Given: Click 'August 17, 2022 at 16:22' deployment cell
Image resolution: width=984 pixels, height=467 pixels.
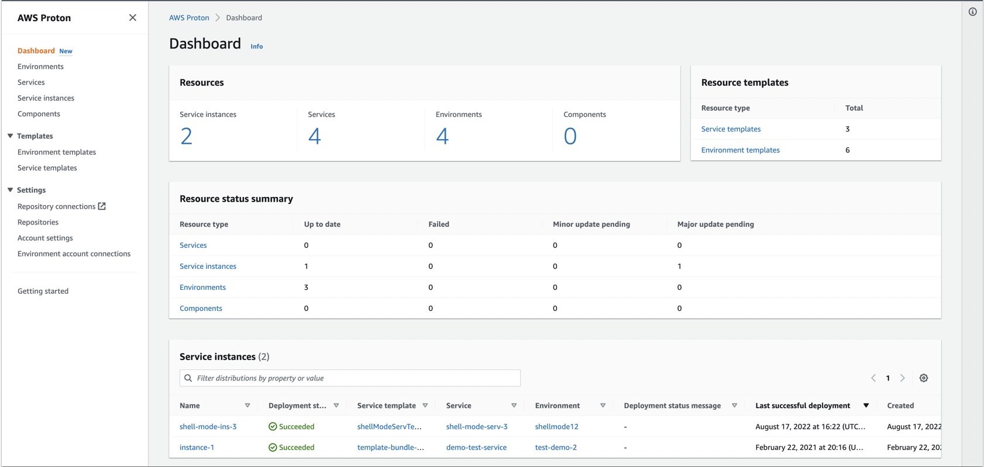Looking at the screenshot, I should [810, 427].
